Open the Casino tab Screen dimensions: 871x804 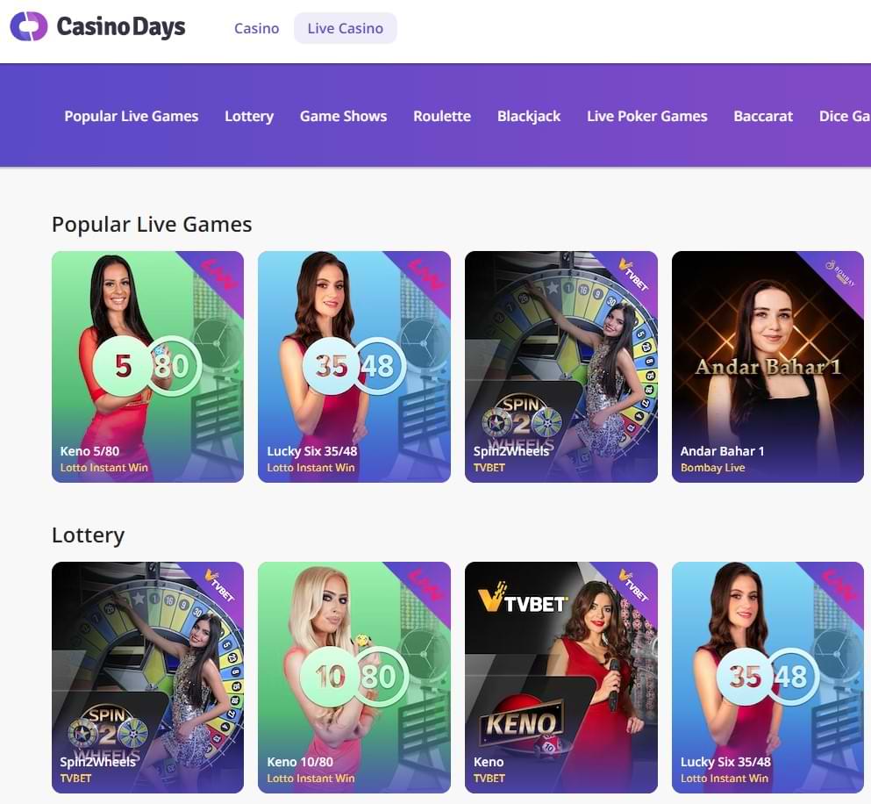[x=257, y=28]
